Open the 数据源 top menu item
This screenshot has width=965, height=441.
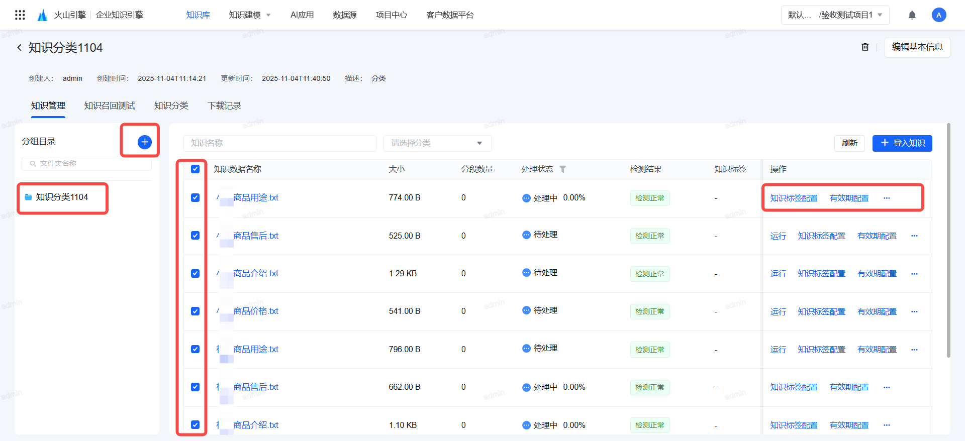tap(344, 15)
